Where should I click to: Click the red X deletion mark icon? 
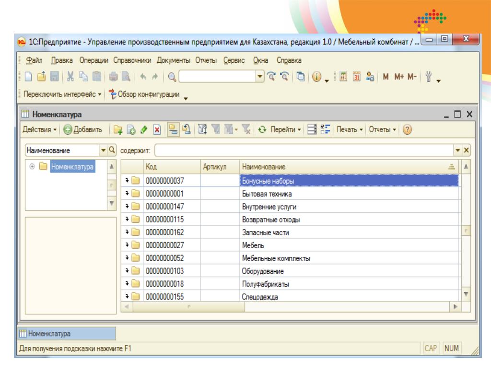point(157,129)
